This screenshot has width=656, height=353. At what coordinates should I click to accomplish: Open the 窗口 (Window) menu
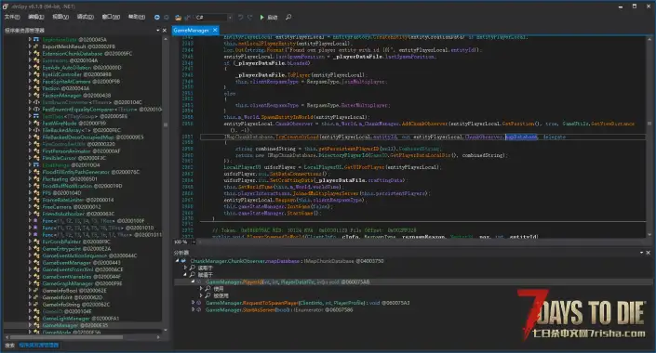(111, 17)
